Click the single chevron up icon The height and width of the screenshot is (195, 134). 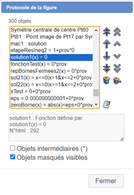[117, 44]
